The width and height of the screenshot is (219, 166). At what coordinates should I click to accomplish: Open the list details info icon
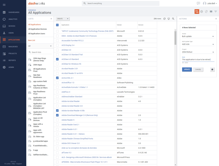[x=201, y=11]
